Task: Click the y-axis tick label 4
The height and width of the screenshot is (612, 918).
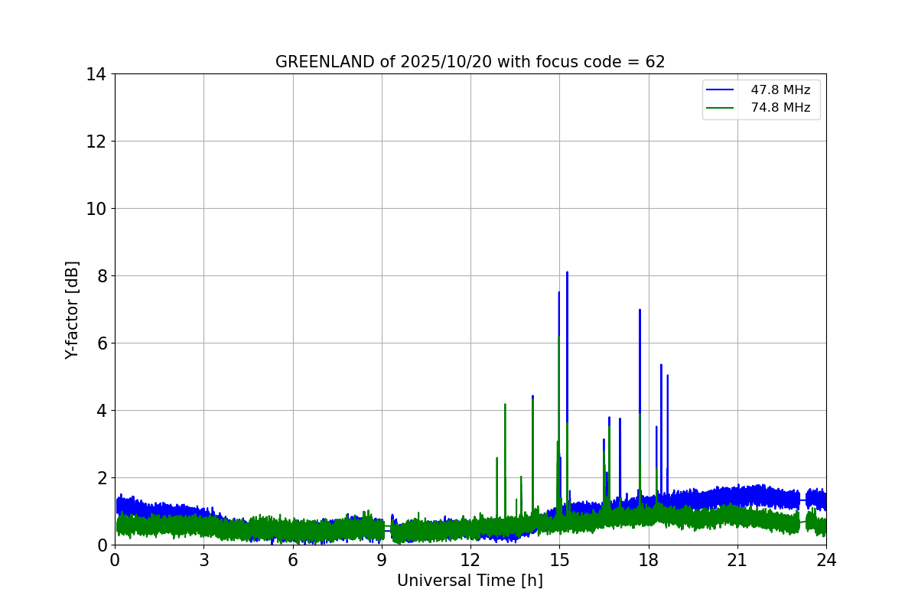Action: pos(102,411)
